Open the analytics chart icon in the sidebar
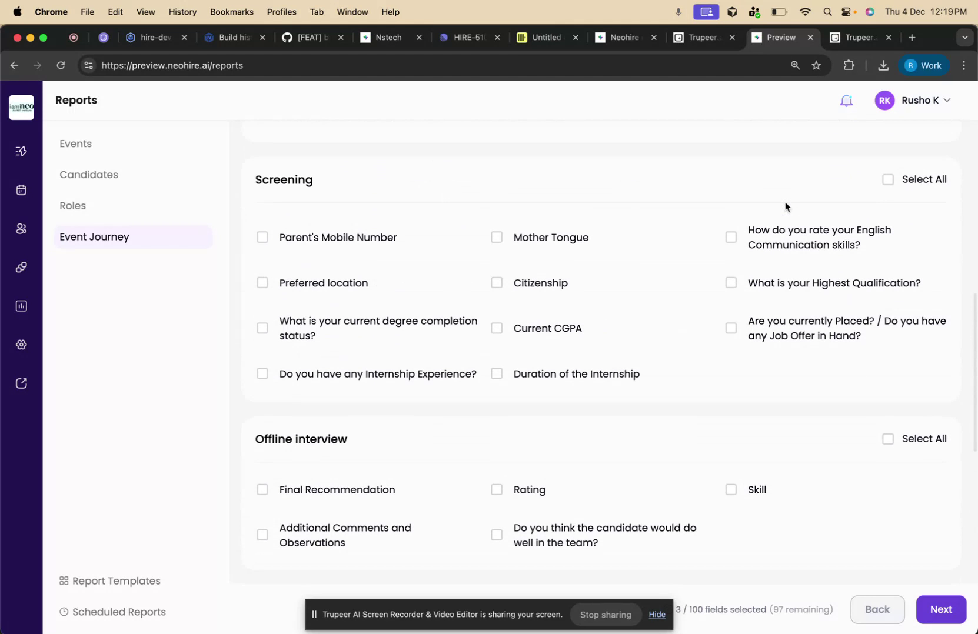The width and height of the screenshot is (978, 634). tap(21, 305)
